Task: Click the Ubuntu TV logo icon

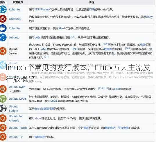Action: (x=3, y=137)
